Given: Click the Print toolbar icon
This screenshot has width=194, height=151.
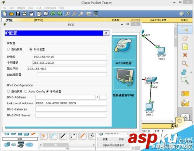Looking at the screenshot, I should (x=25, y=14).
